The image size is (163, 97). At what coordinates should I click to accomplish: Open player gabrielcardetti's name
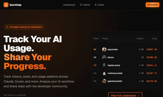tap(115, 81)
